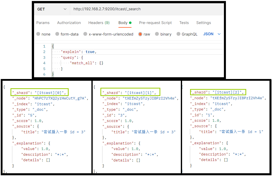Click line number 5 in the editor
The width and height of the screenshot is (273, 176).
pos(44,69)
